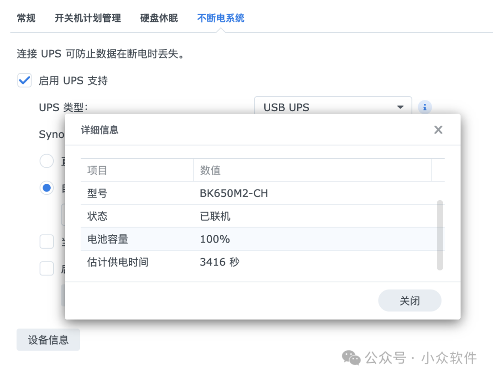
Task: Click the dropdown arrow beside USB UPS
Action: [x=400, y=107]
